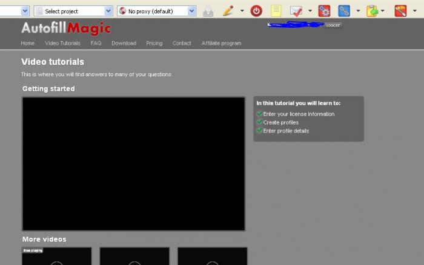424x265 pixels.
Task: Click the "More videos" heading
Action: coord(44,240)
